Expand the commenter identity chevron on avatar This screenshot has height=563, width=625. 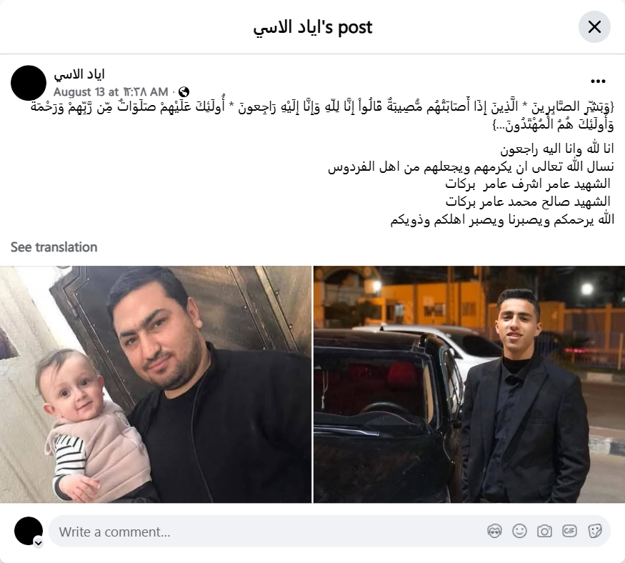coord(39,543)
